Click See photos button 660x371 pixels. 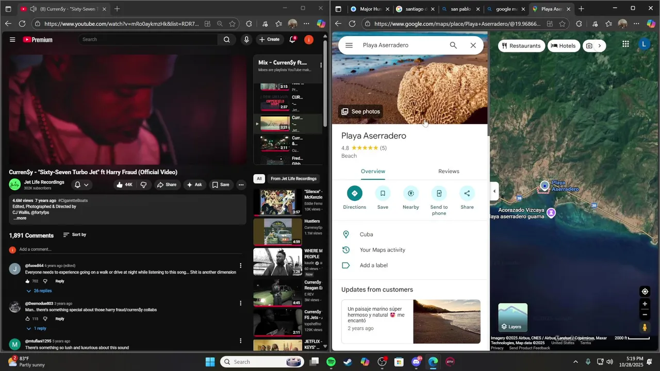pyautogui.click(x=360, y=111)
